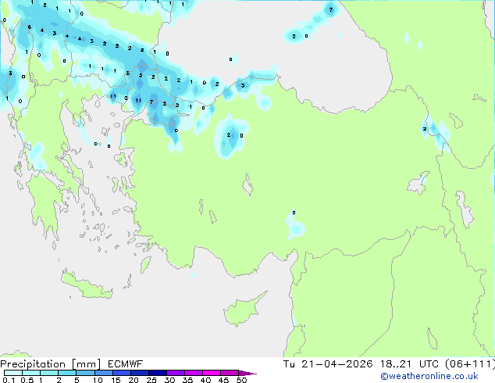Image resolution: width=495 pixels, height=383 pixels.
Task: Click the '(06+111)' run offset text
Action: click(x=470, y=364)
